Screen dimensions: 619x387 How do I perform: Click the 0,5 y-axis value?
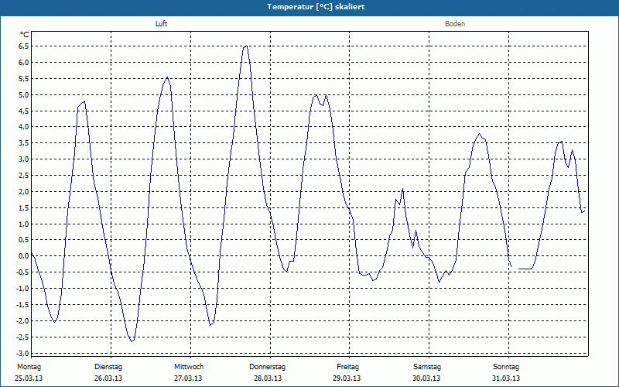pos(24,240)
